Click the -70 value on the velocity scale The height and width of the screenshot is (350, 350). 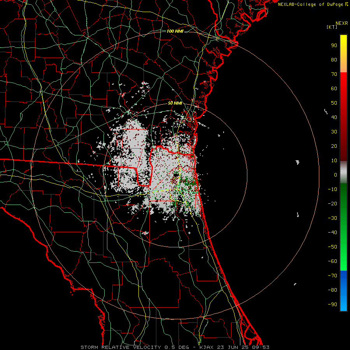click(x=332, y=276)
